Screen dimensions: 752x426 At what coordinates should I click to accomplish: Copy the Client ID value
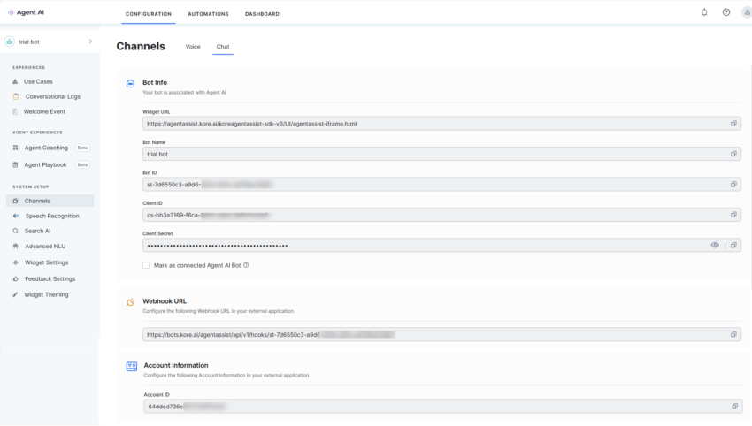(733, 215)
